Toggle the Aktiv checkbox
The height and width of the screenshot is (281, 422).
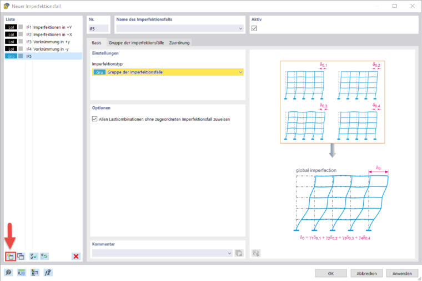coord(254,28)
